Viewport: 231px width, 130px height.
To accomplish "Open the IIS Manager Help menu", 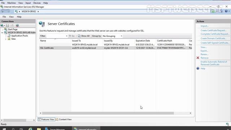I will (19, 17).
